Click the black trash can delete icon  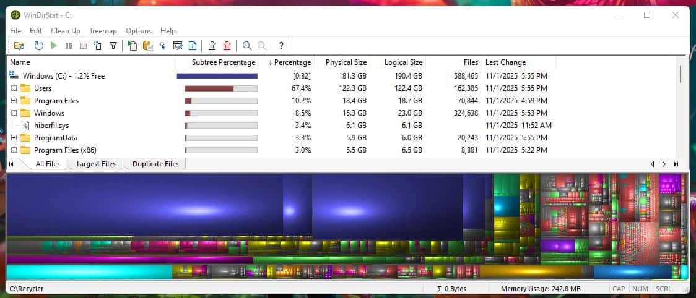tap(212, 46)
